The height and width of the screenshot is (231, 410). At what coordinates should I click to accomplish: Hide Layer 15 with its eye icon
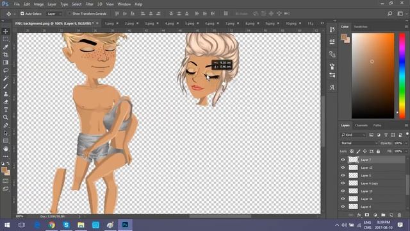click(x=343, y=191)
